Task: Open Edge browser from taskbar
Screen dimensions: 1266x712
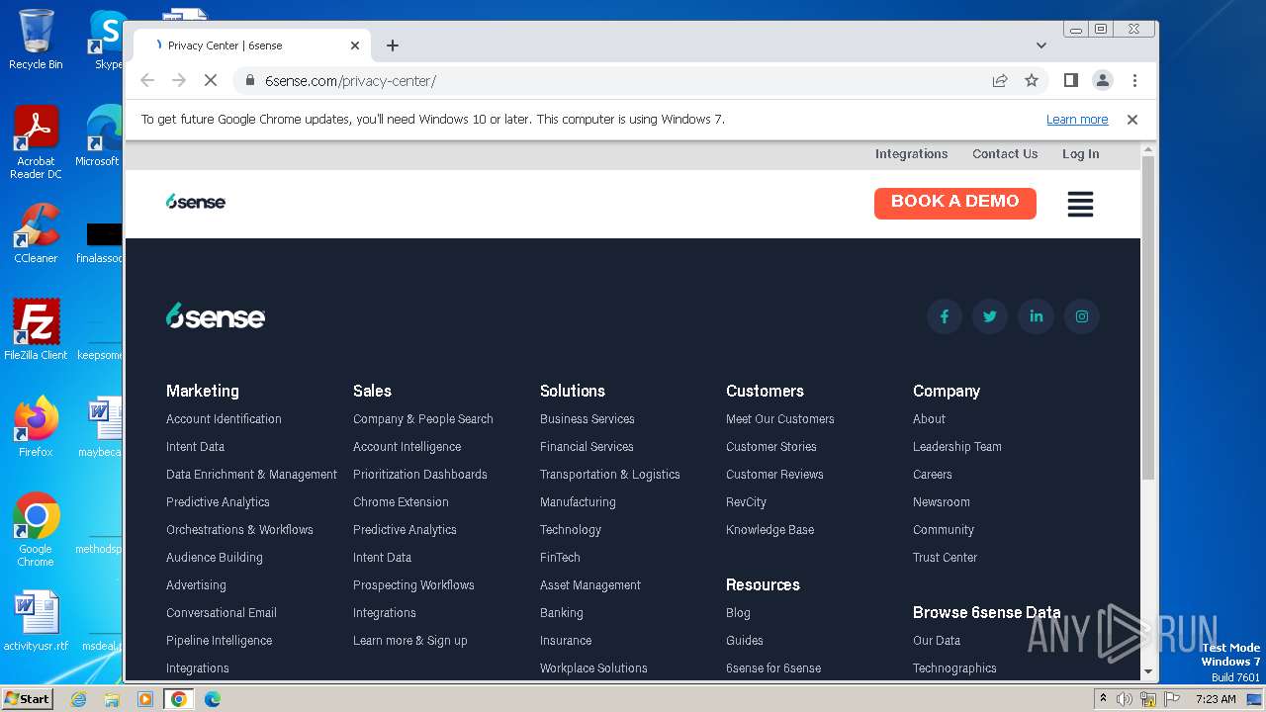Action: coord(212,699)
